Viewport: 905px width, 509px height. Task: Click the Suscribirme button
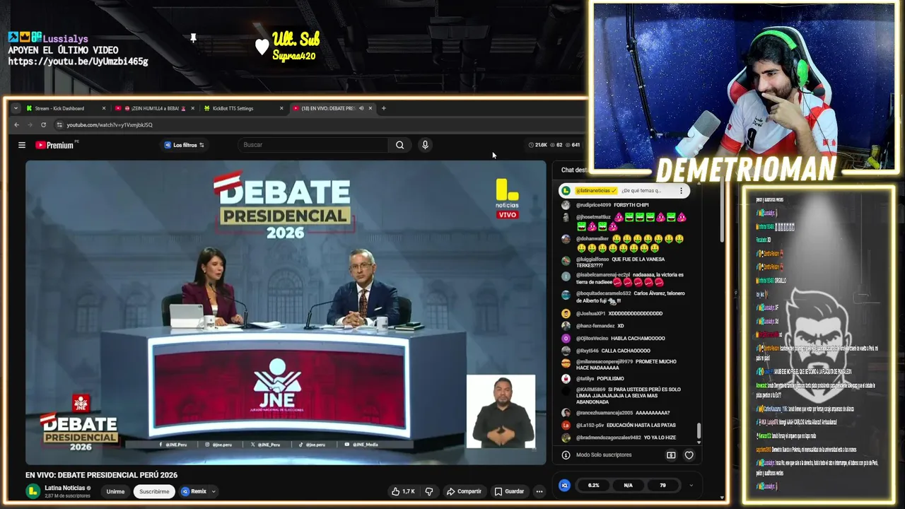coord(154,491)
